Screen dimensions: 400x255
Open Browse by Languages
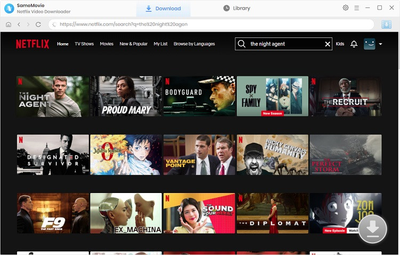[194, 44]
